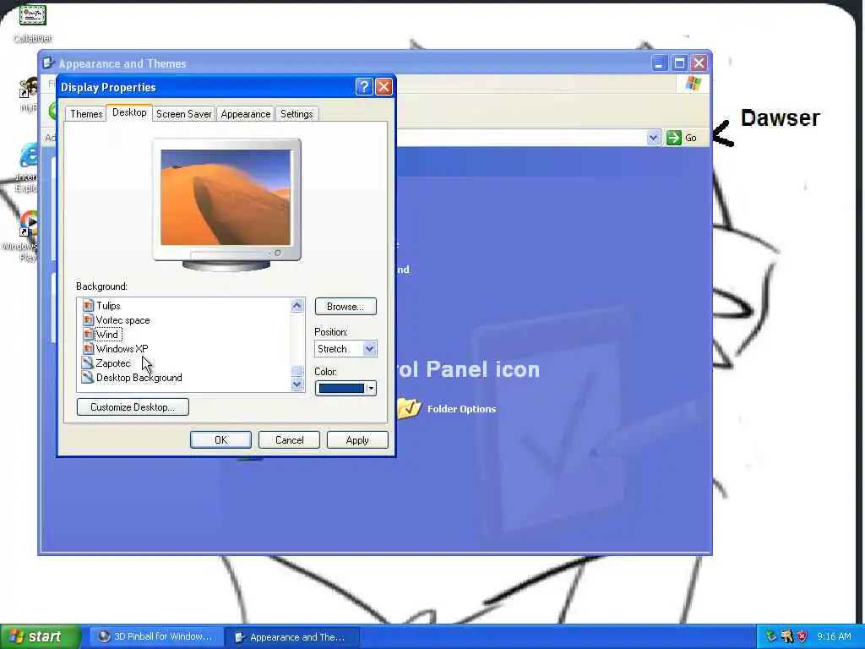Viewport: 865px width, 649px height.
Task: Click the Folder Options folder icon
Action: click(409, 408)
